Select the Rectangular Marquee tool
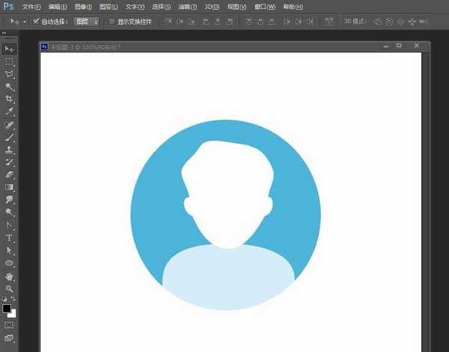This screenshot has height=352, width=449. 10,61
